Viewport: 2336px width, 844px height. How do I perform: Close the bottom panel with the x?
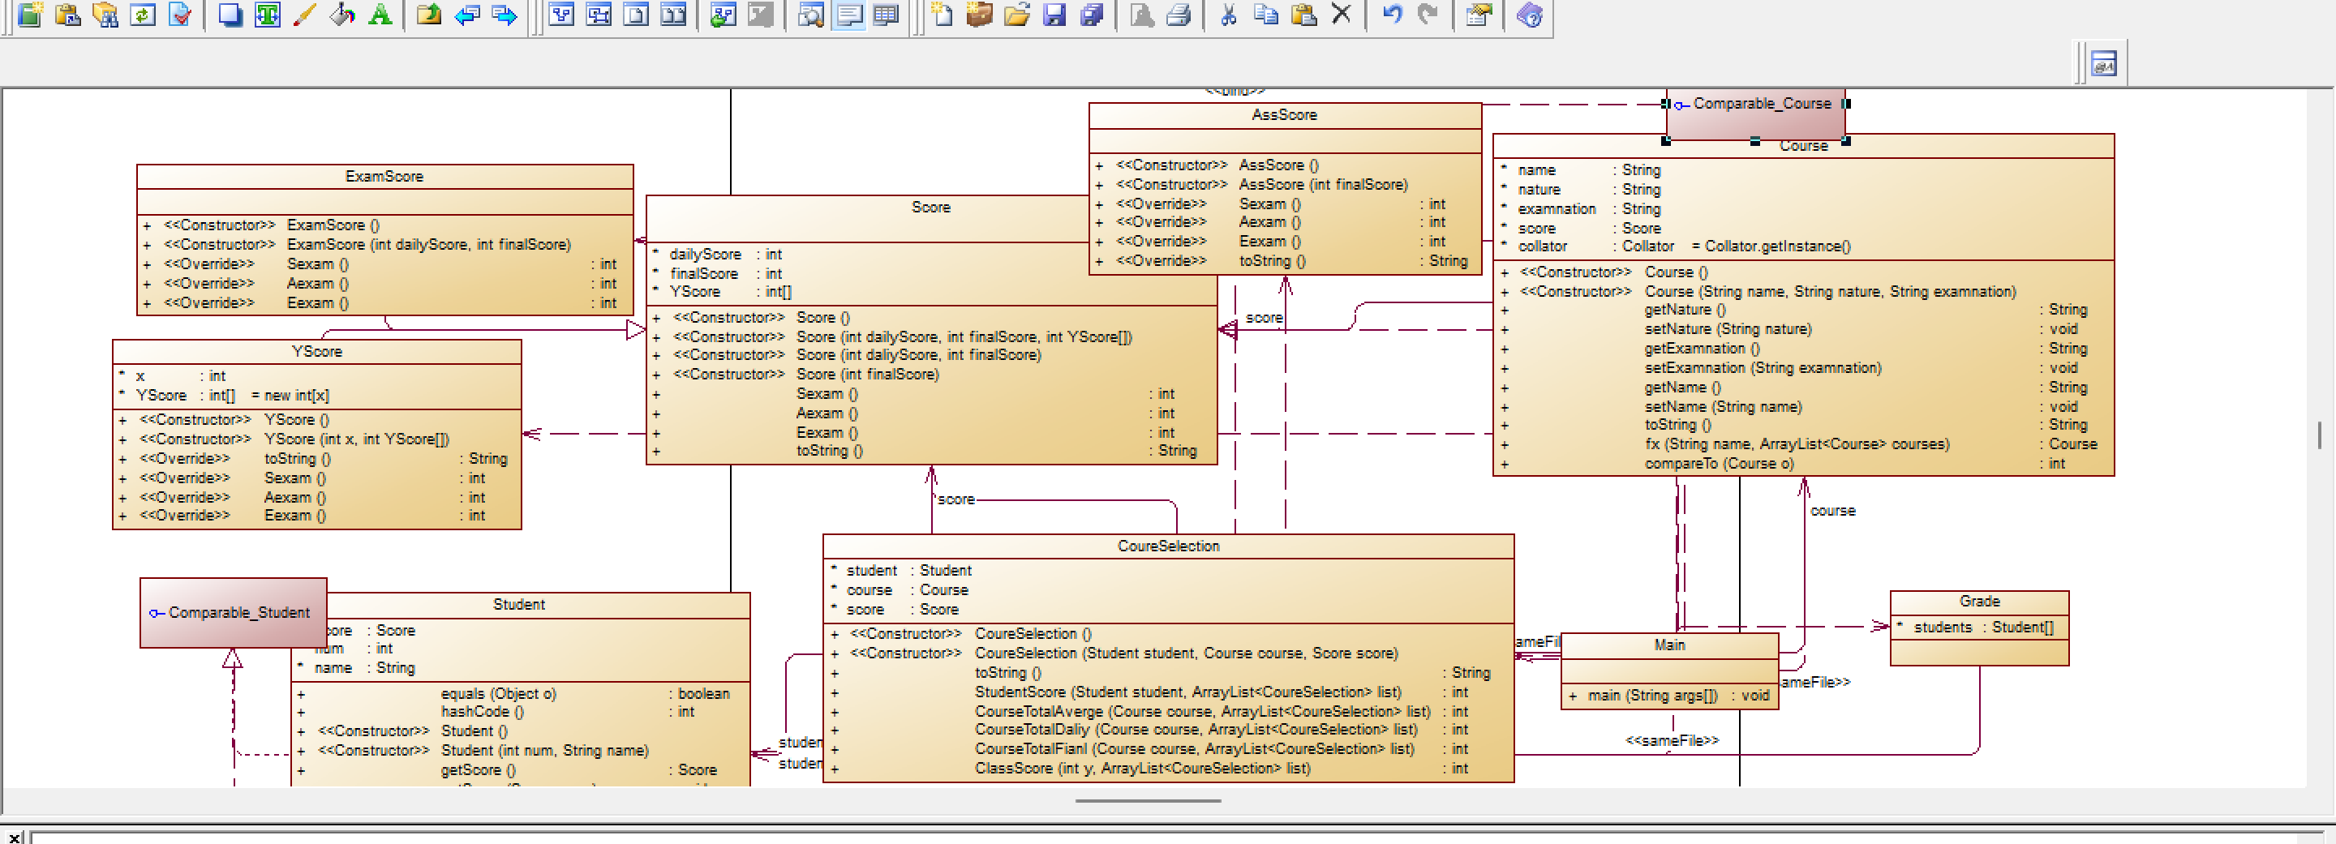pyautogui.click(x=15, y=837)
